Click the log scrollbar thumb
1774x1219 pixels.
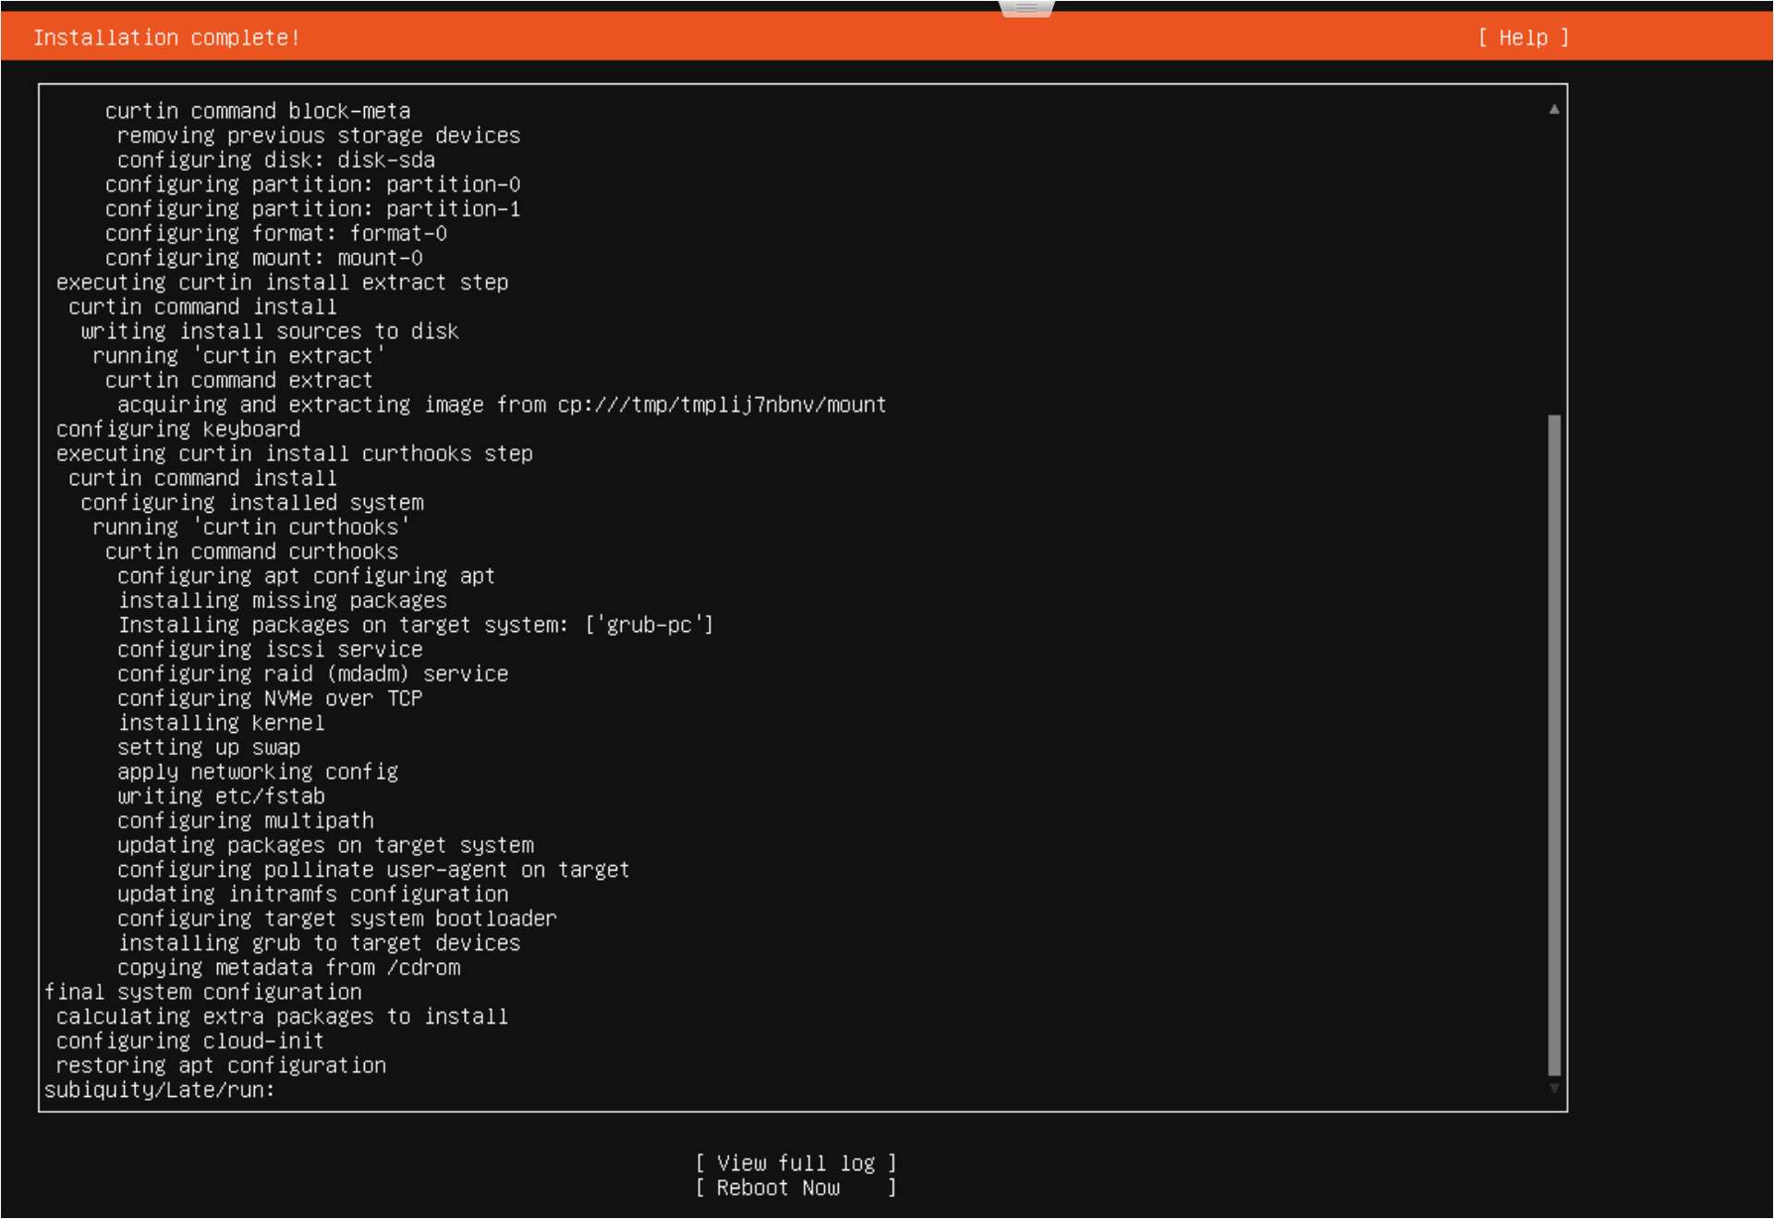coord(1554,744)
